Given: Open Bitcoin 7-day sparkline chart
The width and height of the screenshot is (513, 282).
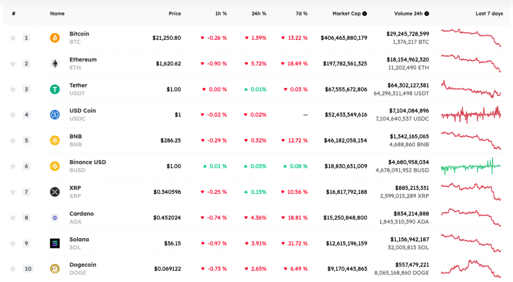Looking at the screenshot, I should point(471,37).
